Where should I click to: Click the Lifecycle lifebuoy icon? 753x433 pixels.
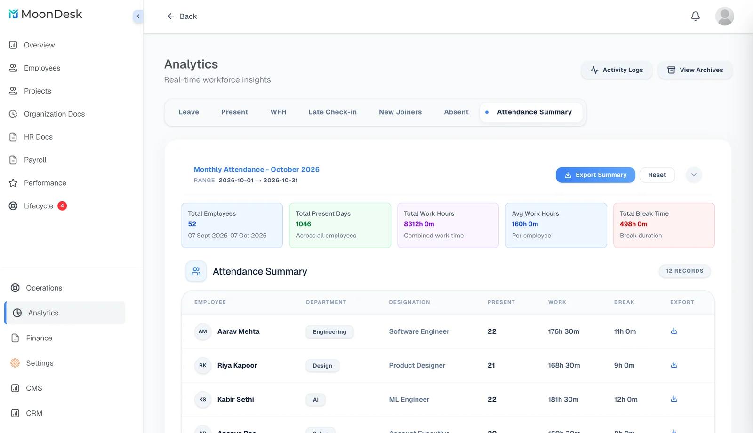click(13, 206)
